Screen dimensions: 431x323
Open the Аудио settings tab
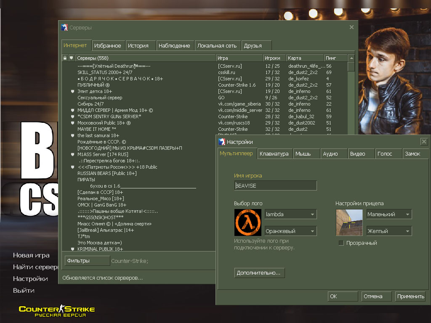(x=334, y=154)
